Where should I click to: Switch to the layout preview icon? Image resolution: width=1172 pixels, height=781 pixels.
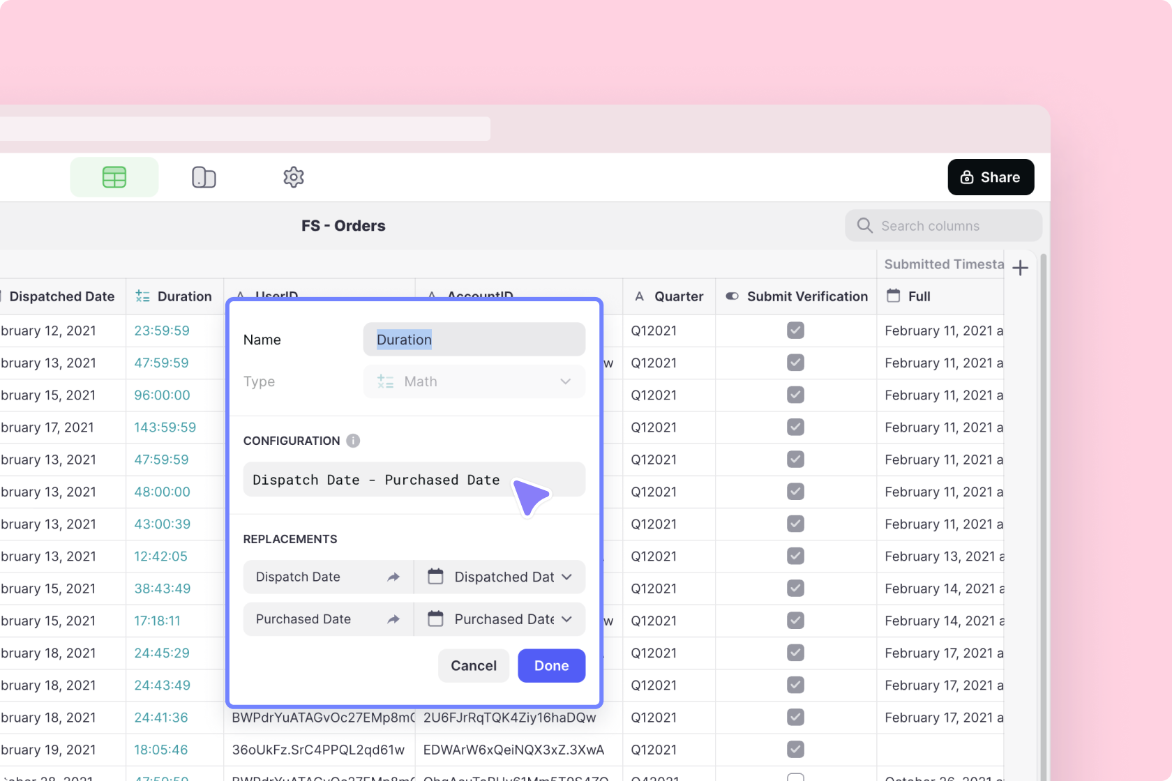tap(204, 177)
